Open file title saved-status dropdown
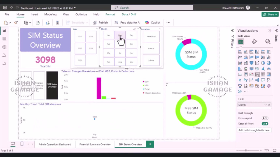Viewport: 280px width, 157px height. [75, 8]
